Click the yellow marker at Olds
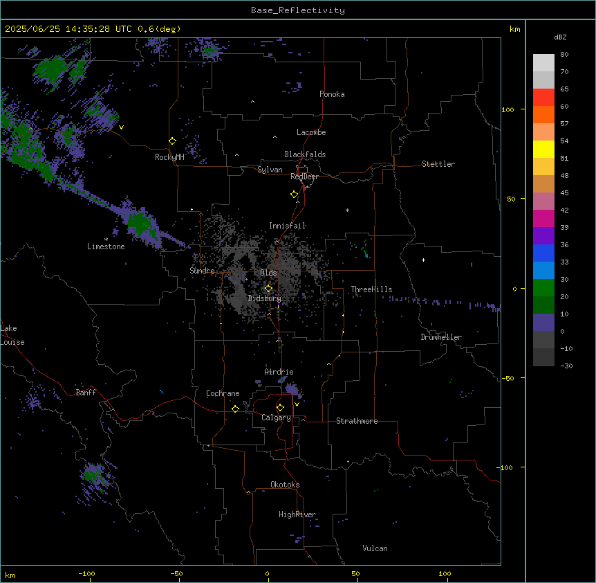Image resolution: width=596 pixels, height=583 pixels. [268, 289]
